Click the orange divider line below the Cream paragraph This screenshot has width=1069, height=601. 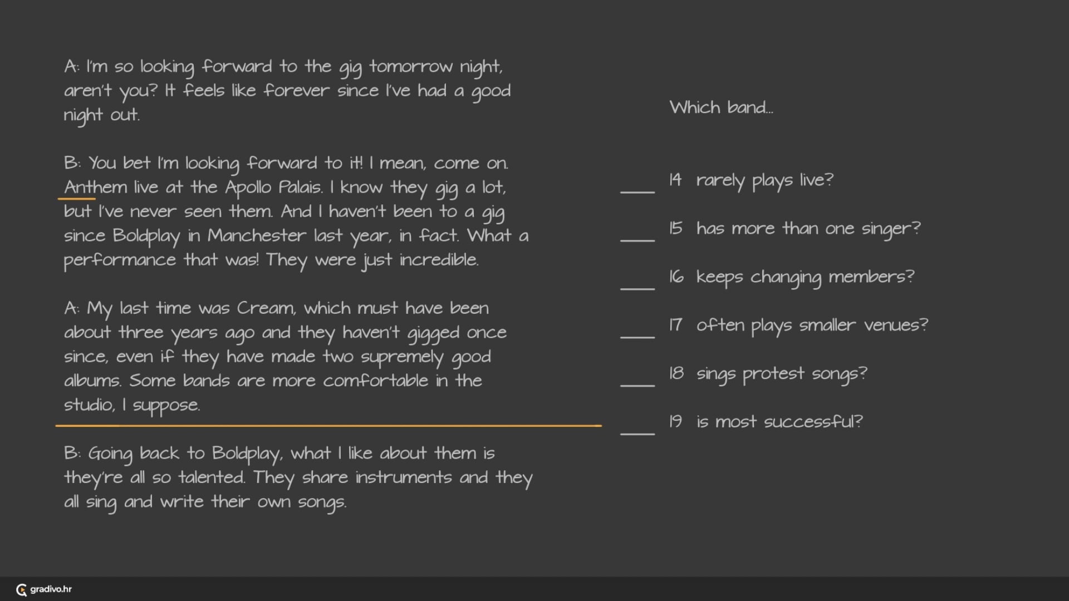[x=328, y=426]
